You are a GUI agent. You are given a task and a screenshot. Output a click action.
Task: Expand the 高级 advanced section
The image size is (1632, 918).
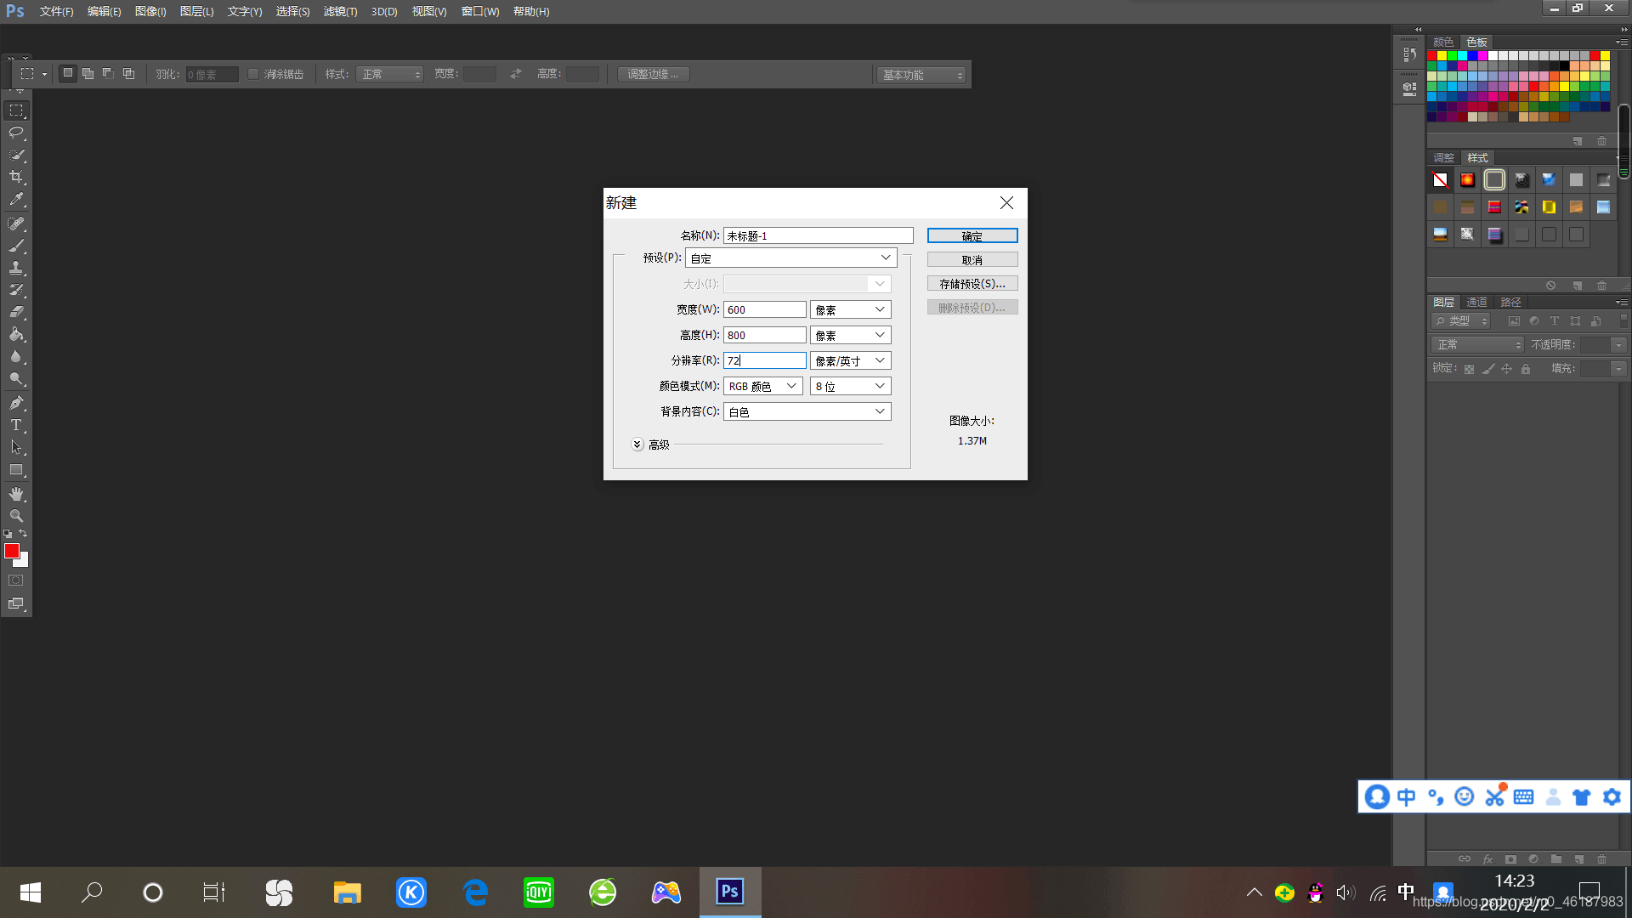click(637, 445)
